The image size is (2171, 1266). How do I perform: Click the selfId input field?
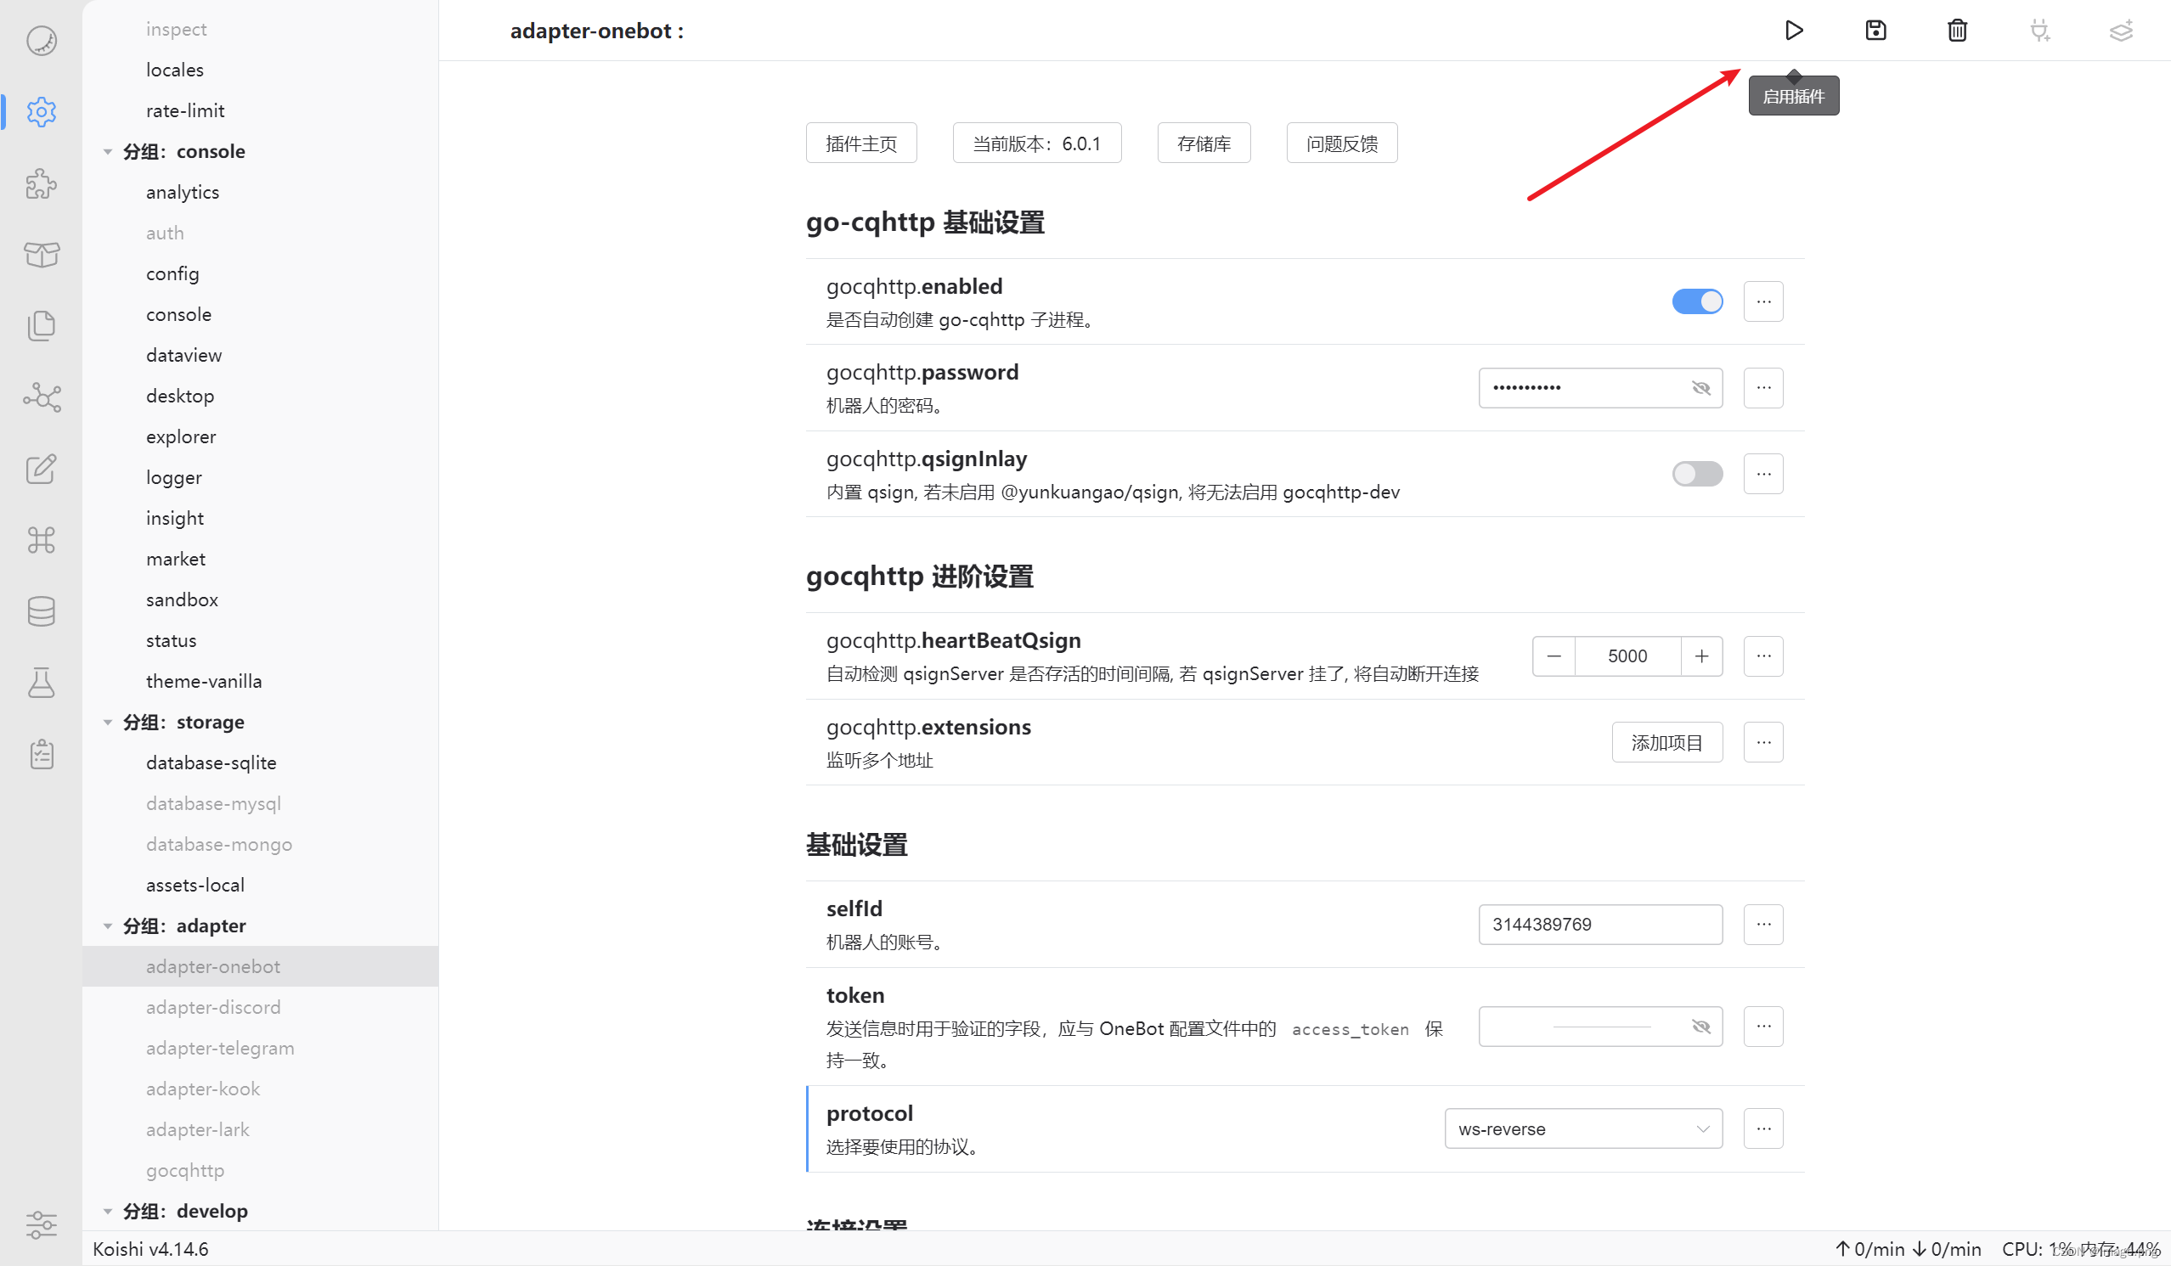(x=1599, y=924)
